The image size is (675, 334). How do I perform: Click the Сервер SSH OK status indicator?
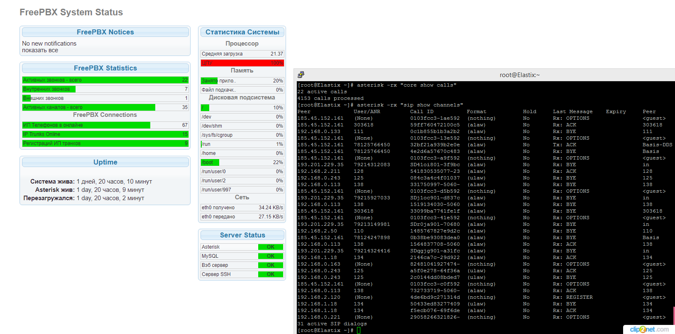point(270,274)
